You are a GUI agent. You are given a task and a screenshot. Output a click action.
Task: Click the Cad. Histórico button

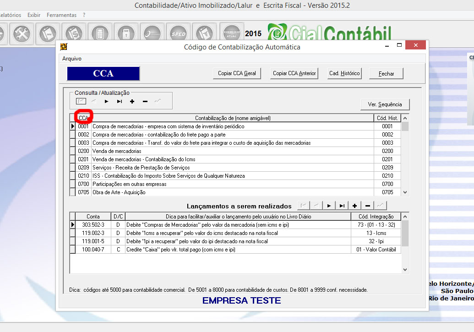tap(344, 73)
